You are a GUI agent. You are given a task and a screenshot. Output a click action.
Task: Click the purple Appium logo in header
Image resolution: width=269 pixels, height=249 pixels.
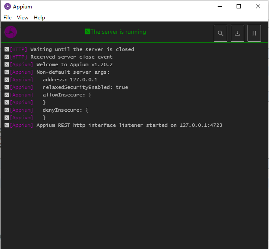tap(11, 32)
